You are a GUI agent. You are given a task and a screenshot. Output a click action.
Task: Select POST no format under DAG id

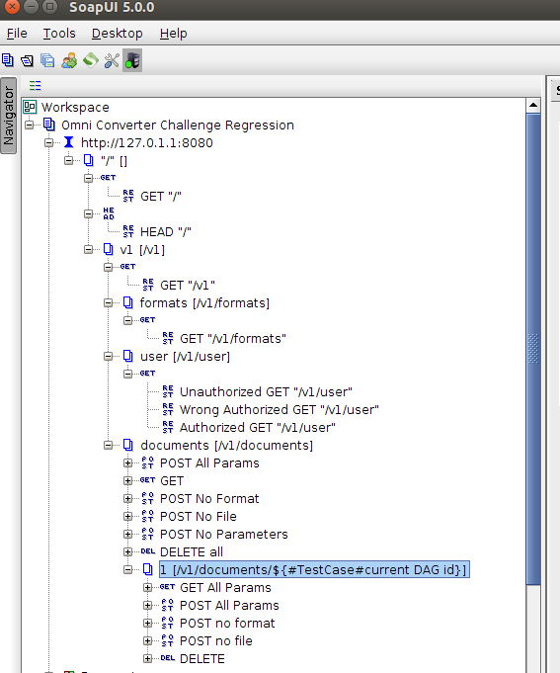pos(227,624)
